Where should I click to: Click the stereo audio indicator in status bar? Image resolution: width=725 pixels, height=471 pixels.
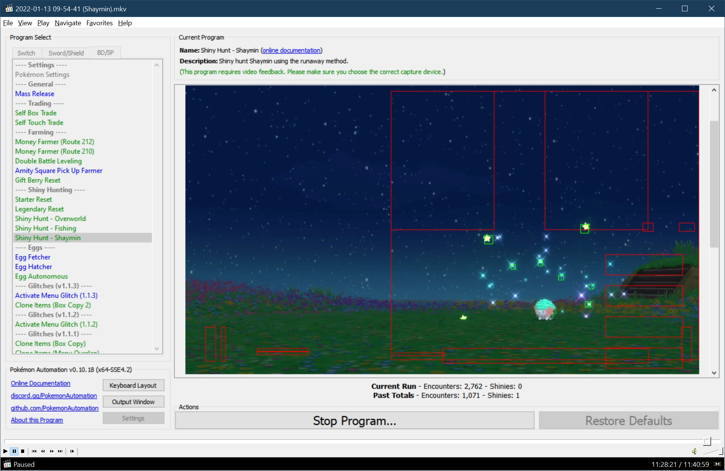[718, 464]
